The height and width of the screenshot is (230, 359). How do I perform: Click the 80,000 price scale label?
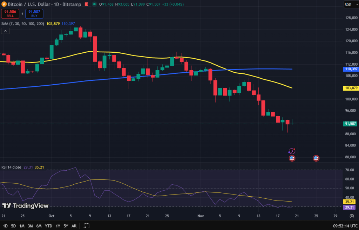point(351,157)
